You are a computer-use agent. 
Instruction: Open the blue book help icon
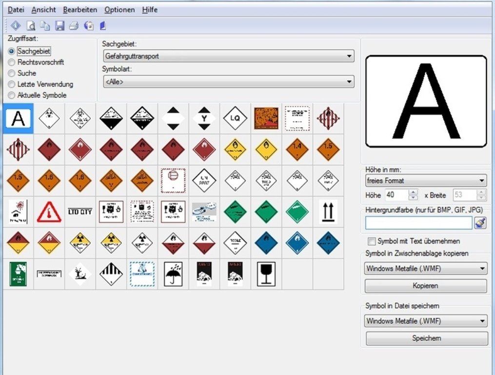[103, 25]
